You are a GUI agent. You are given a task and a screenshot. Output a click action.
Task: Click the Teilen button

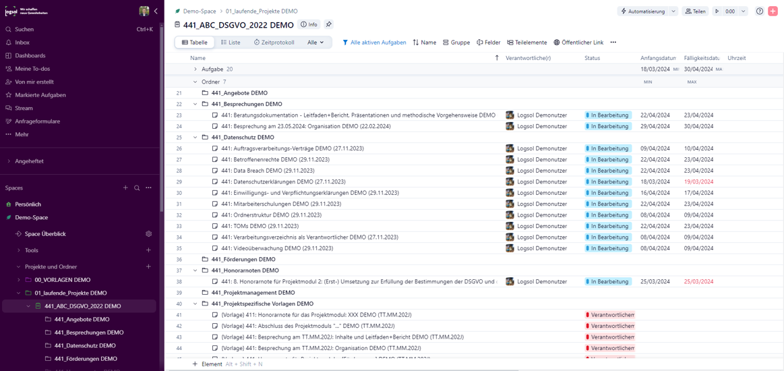[x=695, y=11]
